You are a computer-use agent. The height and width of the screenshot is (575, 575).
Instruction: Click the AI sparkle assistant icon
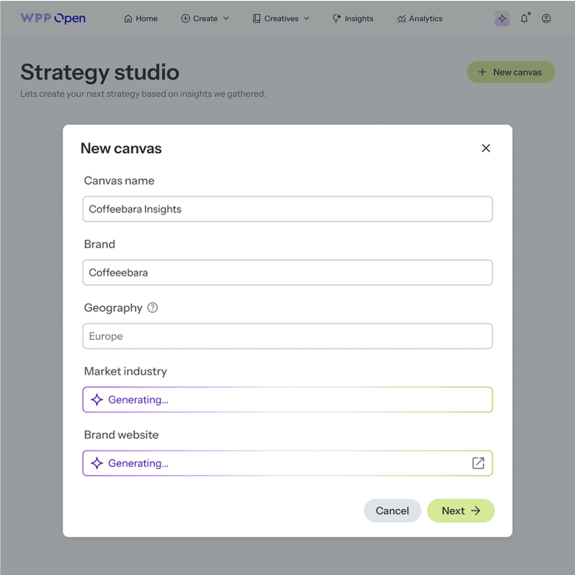502,19
